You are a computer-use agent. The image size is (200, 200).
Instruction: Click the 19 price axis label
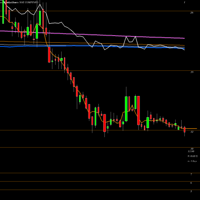click(192, 72)
